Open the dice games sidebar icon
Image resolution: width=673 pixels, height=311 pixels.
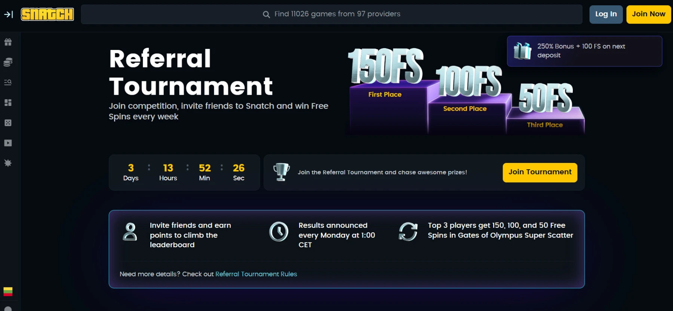[8, 123]
